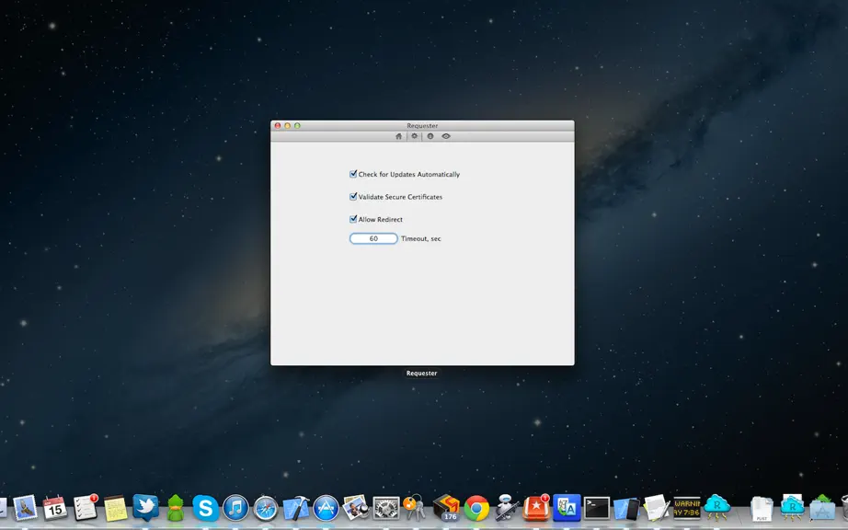The height and width of the screenshot is (530, 848).
Task: Launch iTunes from the dock
Action: (x=235, y=508)
